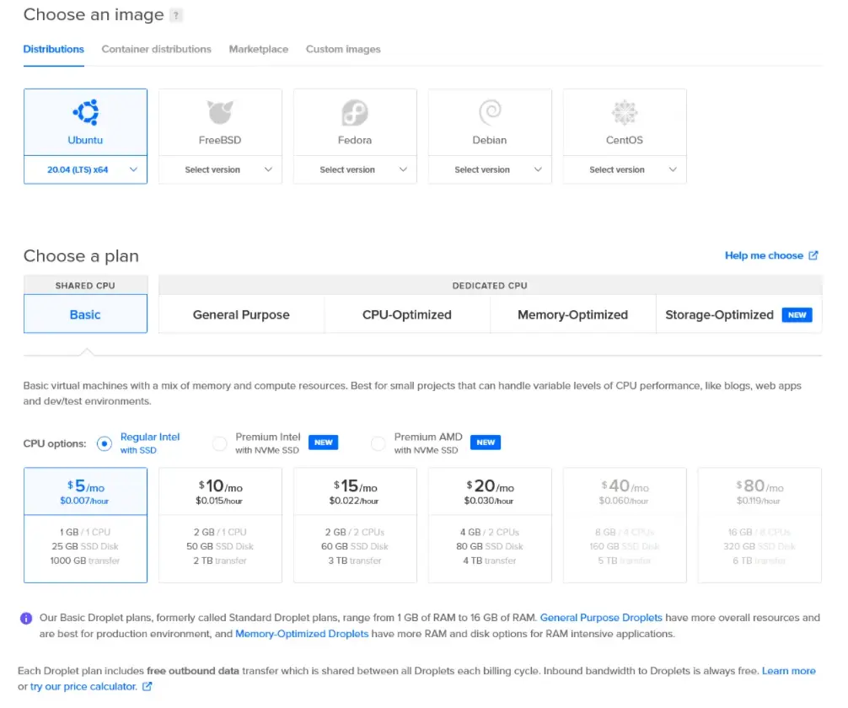Open the Custom images tab
848x708 pixels.
pyautogui.click(x=343, y=49)
